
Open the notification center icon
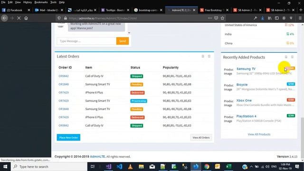click(297, 167)
